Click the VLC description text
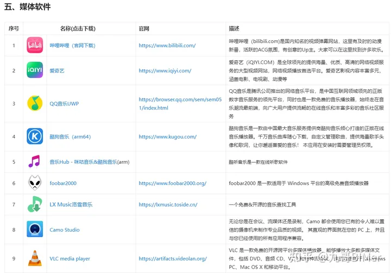This screenshot has height=273, width=391. point(307,259)
